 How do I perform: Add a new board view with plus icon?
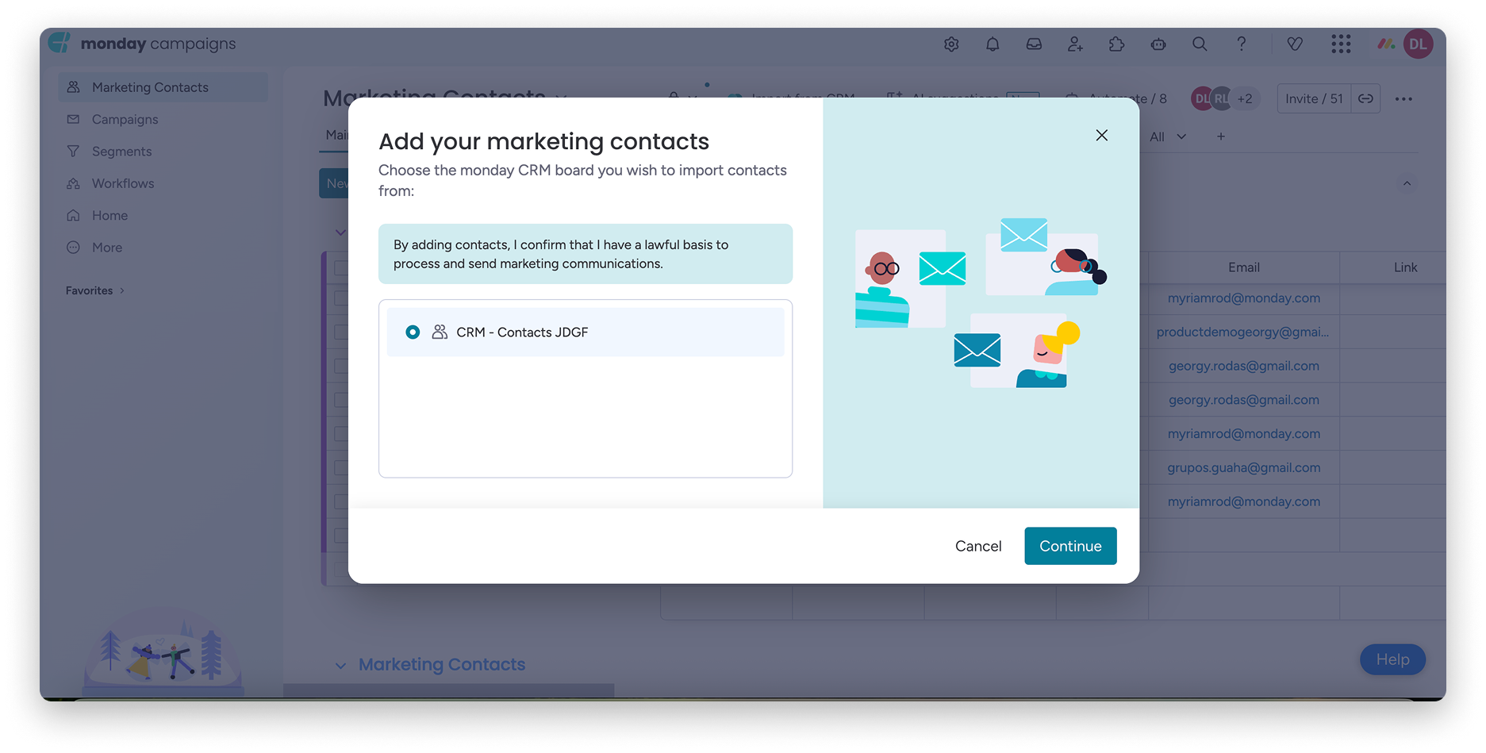(1221, 136)
